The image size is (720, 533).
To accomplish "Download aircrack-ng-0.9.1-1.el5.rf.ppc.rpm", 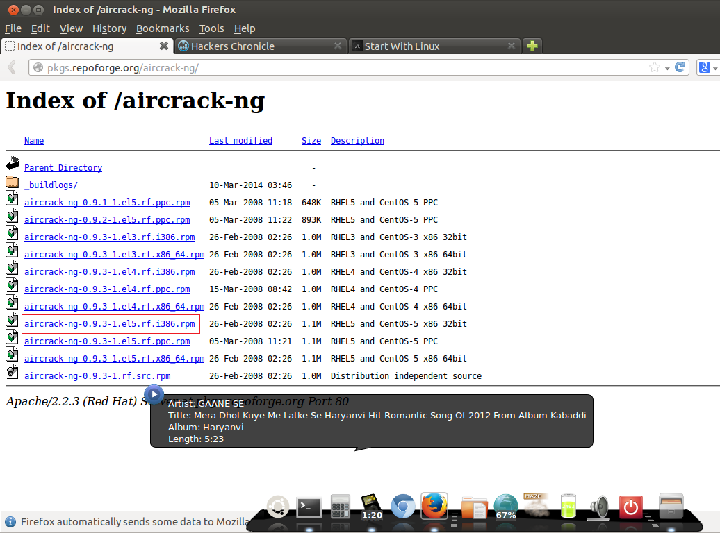I will coord(107,203).
